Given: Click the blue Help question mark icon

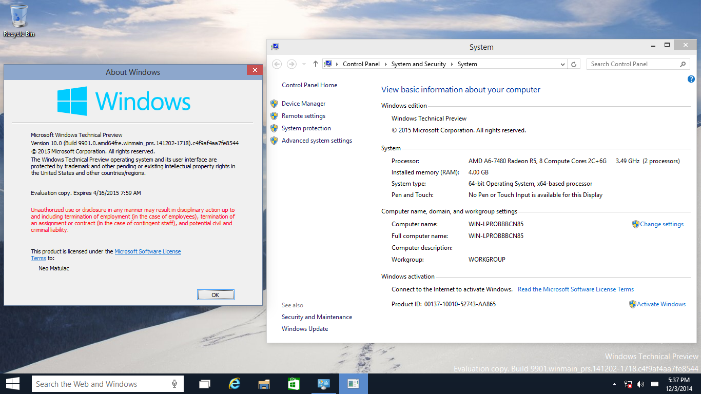Looking at the screenshot, I should [x=691, y=78].
